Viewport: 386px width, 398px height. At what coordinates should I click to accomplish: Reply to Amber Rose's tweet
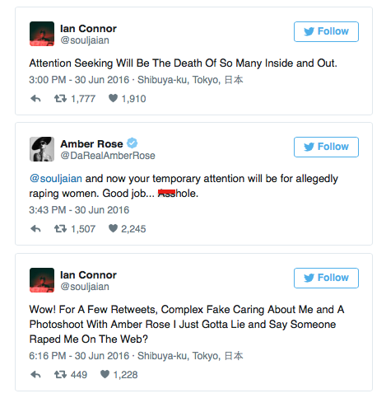35,228
